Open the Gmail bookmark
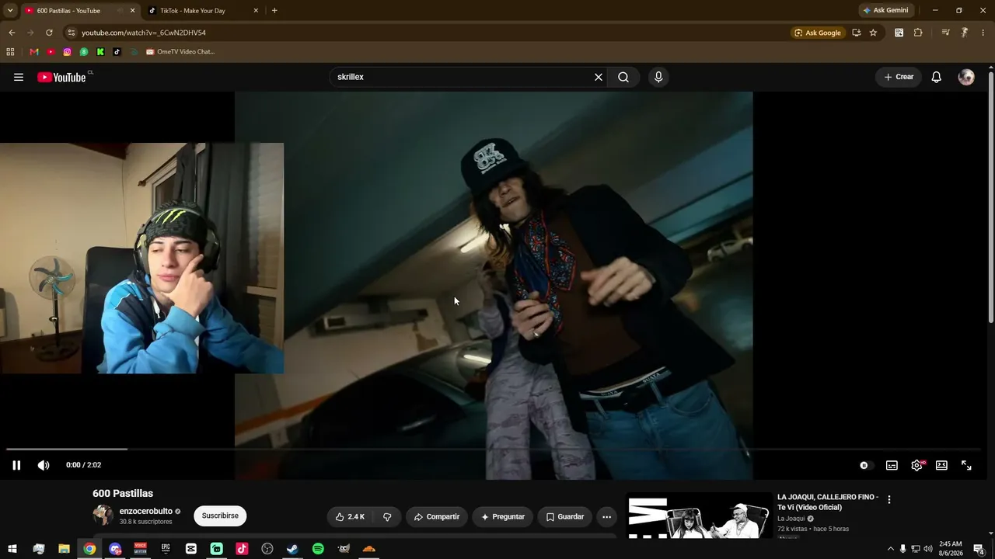995x559 pixels. coord(33,52)
